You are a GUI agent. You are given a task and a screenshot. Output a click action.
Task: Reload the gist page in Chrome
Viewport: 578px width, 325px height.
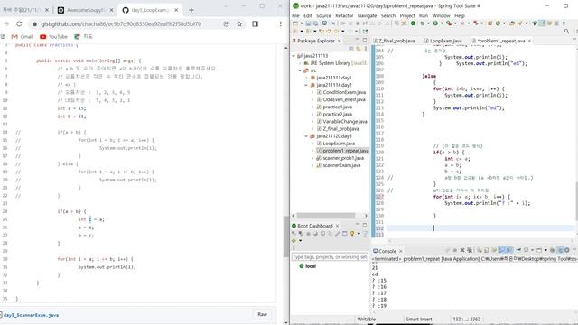point(19,24)
